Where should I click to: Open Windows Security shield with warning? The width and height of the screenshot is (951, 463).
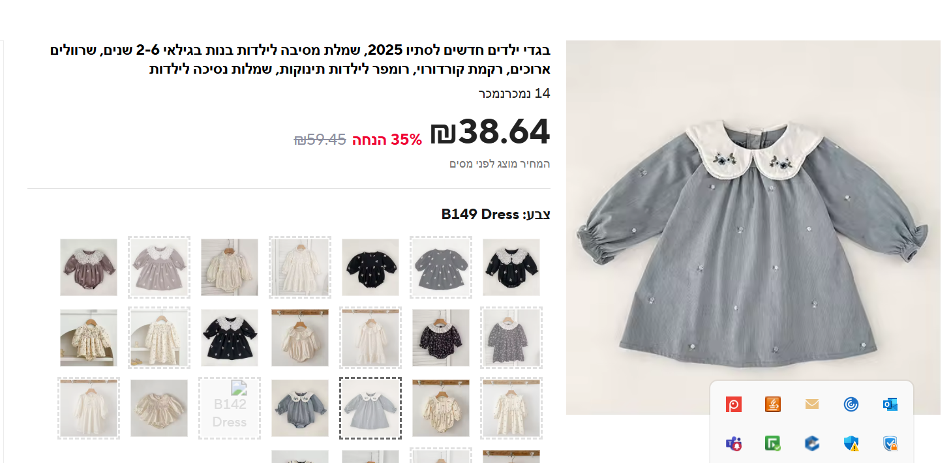(851, 443)
